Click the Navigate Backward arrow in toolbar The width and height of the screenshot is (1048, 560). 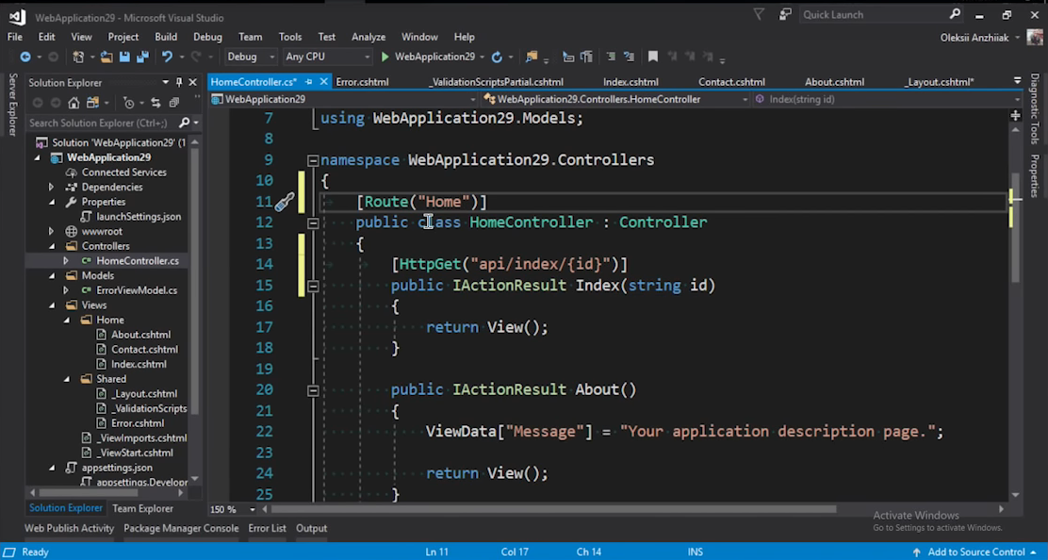coord(25,58)
